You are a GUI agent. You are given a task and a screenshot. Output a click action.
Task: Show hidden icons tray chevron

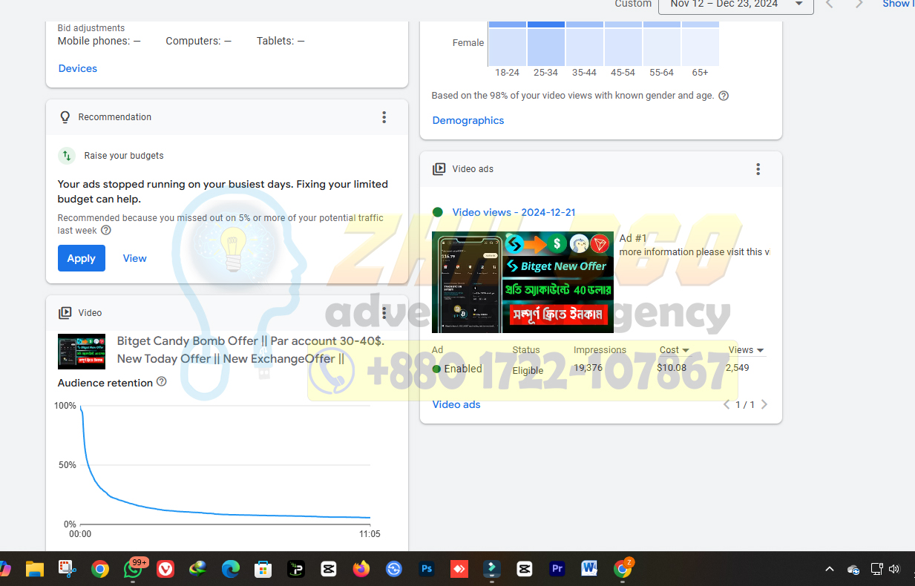tap(830, 569)
